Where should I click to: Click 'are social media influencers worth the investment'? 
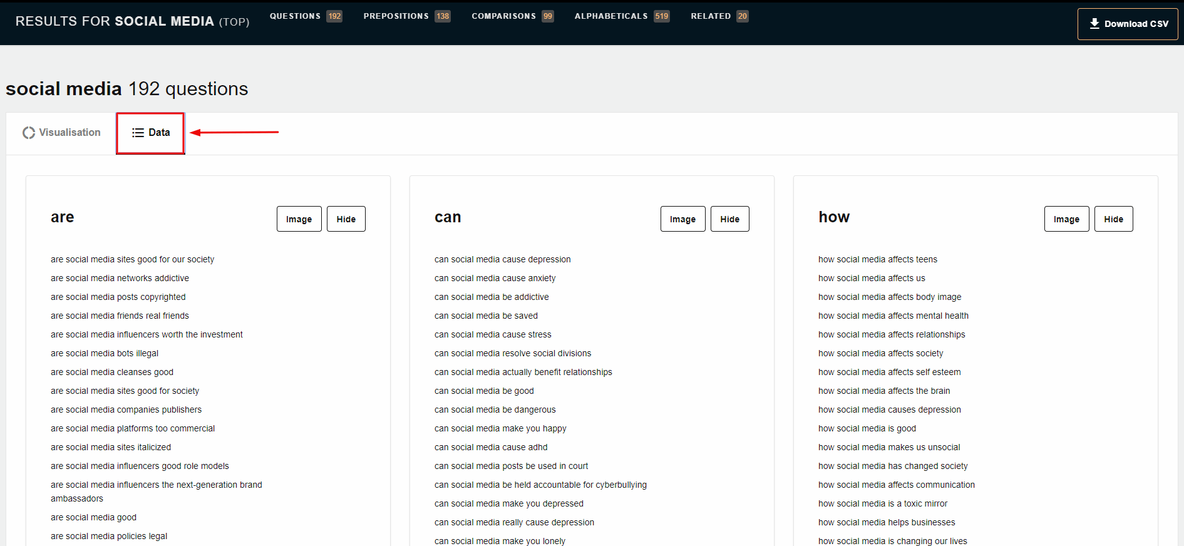pyautogui.click(x=147, y=334)
